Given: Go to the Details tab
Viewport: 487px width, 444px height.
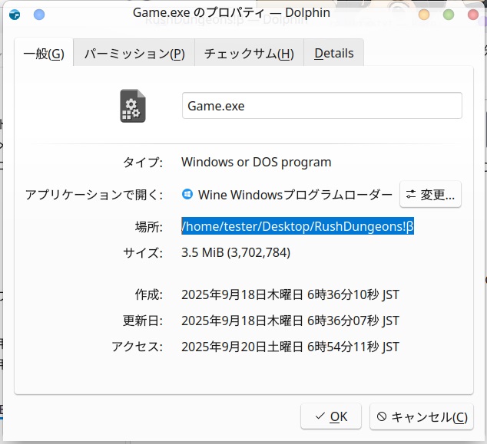Looking at the screenshot, I should click(x=334, y=54).
